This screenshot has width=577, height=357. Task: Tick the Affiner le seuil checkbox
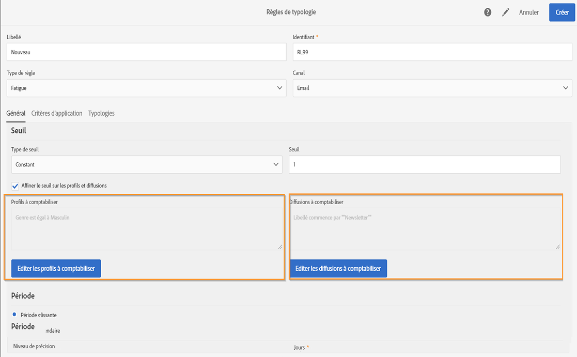(15, 186)
